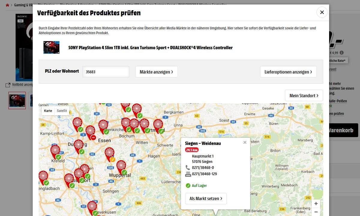Click the green Auf Lager check icon
The width and height of the screenshot is (360, 216).
coord(188,186)
